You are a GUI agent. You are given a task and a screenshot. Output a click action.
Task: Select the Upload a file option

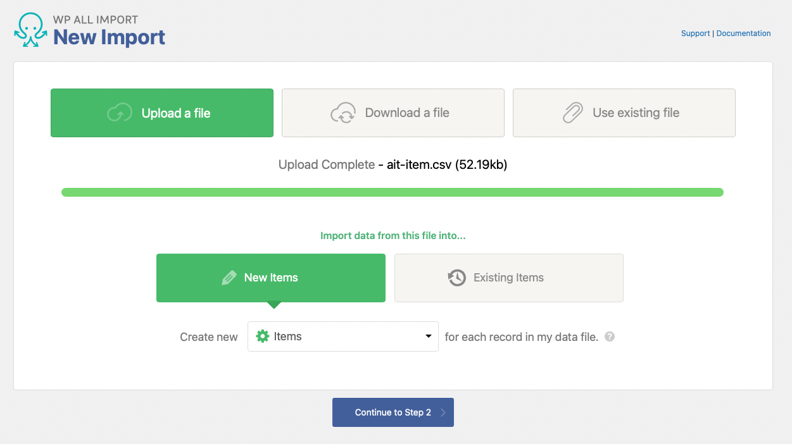tap(162, 113)
